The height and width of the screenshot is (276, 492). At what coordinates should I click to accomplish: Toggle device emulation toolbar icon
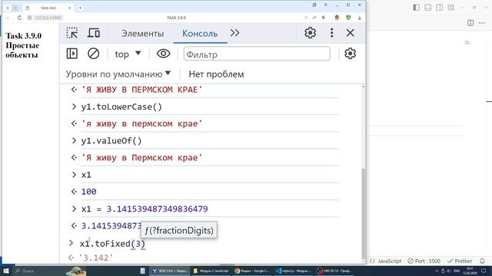click(x=94, y=33)
